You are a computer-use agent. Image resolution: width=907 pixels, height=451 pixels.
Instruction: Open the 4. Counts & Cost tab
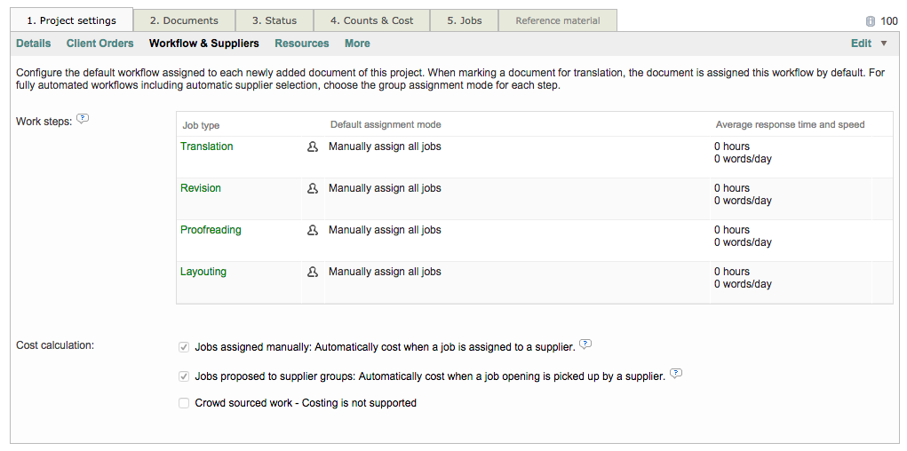(x=371, y=20)
